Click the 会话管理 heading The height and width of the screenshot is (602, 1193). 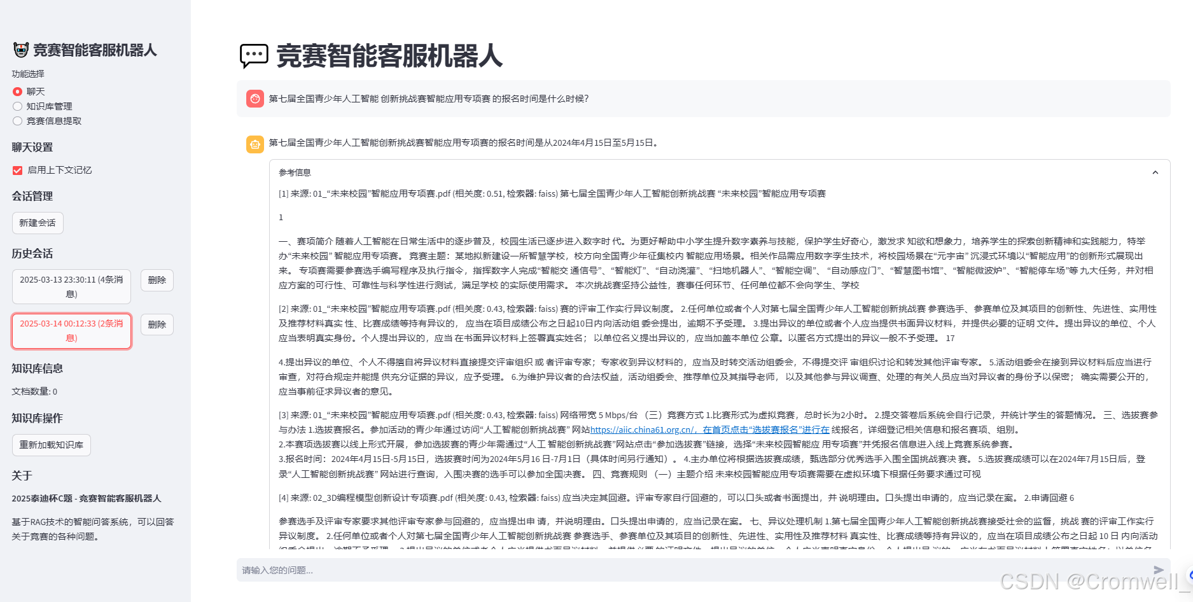pyautogui.click(x=32, y=196)
